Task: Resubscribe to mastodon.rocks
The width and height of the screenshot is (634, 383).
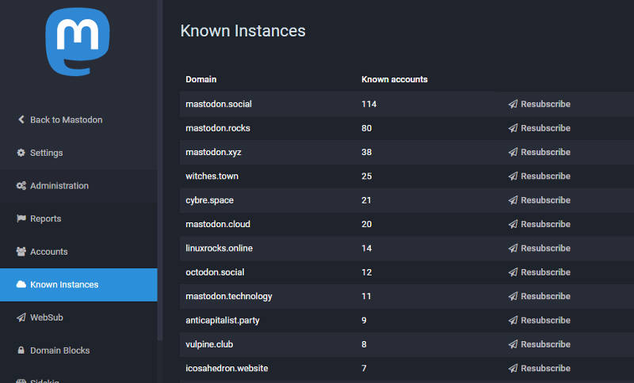Action: 540,128
